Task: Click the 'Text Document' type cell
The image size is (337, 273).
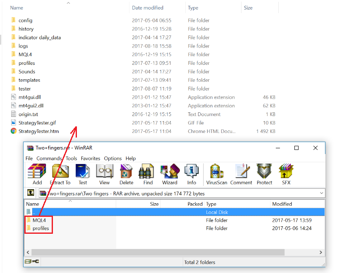Action: 204,114
